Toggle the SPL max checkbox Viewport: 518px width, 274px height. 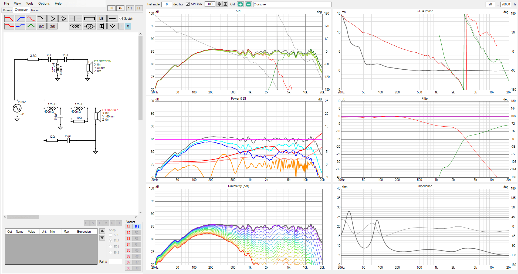pyautogui.click(x=188, y=4)
